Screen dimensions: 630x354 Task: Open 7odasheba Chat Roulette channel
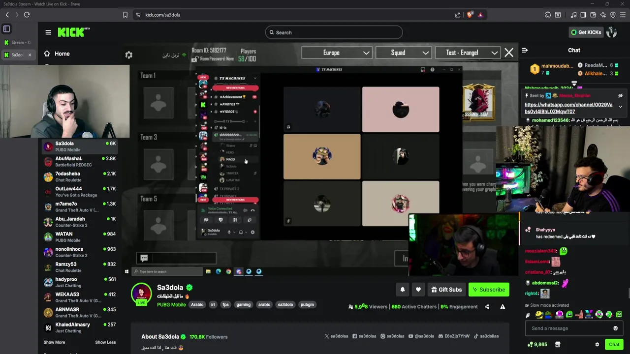point(80,177)
